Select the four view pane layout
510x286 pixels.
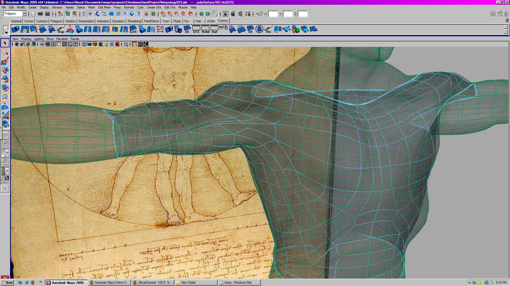pyautogui.click(x=5, y=144)
